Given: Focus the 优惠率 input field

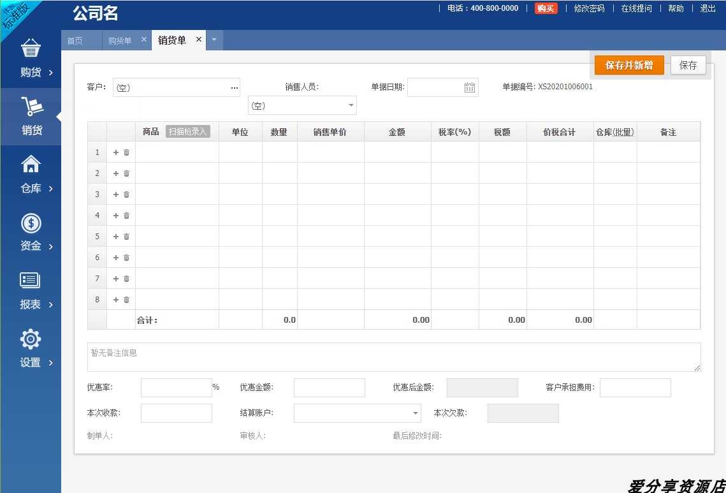Looking at the screenshot, I should click(x=177, y=388).
